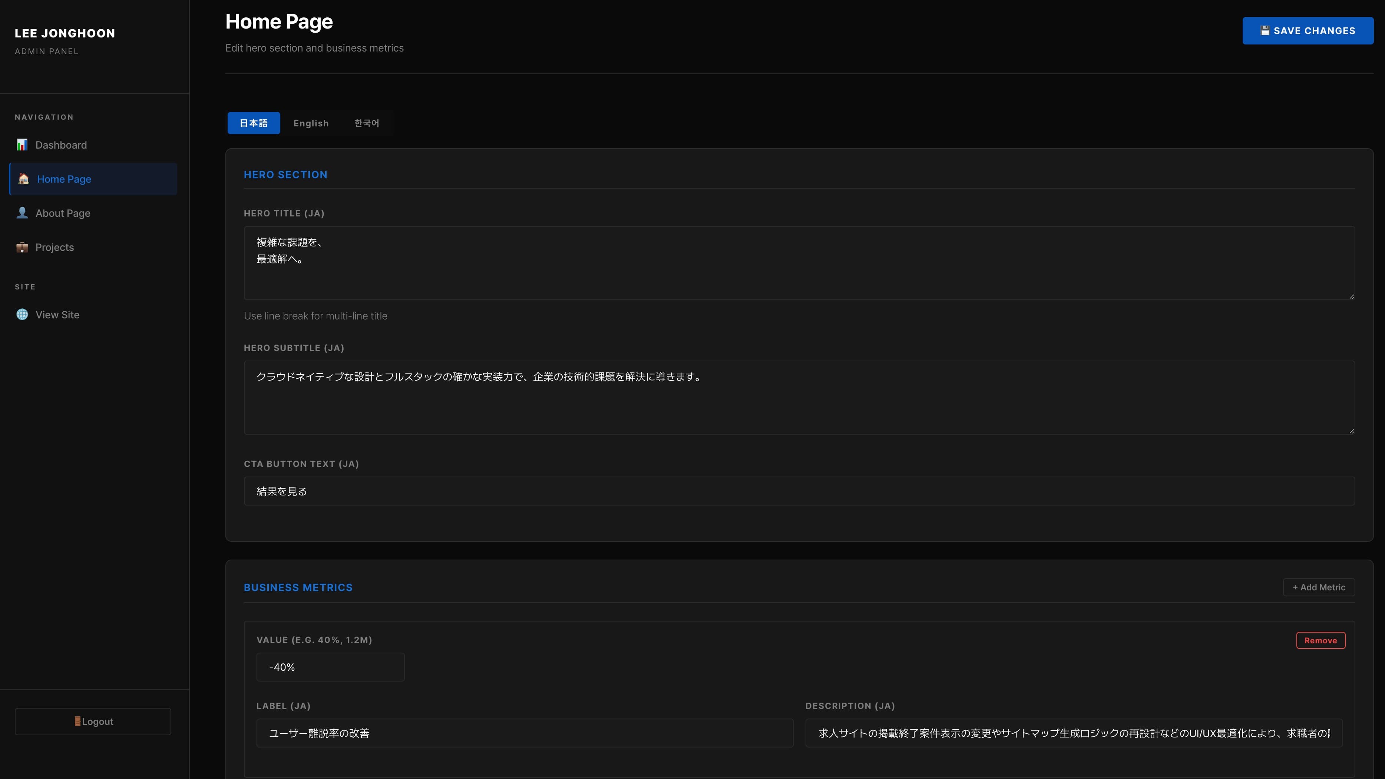Click the Home Page house icon
Screen dimensions: 1385x779
[24, 179]
